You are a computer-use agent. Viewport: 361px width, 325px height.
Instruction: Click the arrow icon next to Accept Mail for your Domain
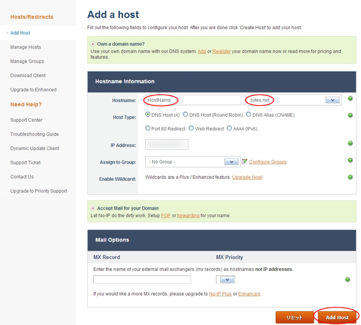93,208
